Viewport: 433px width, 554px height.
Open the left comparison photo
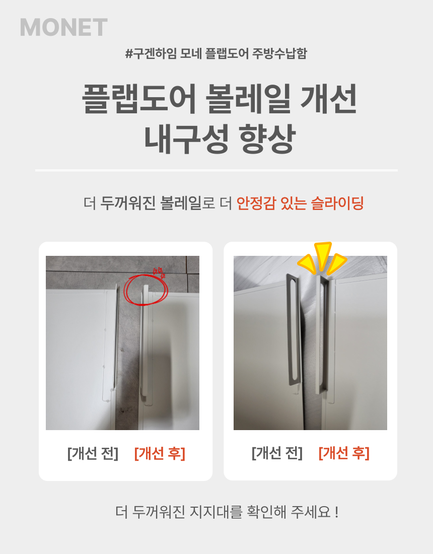pyautogui.click(x=122, y=342)
